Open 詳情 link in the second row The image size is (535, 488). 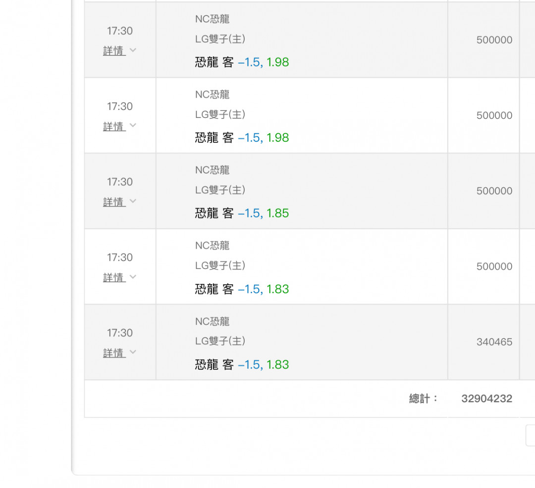point(114,126)
